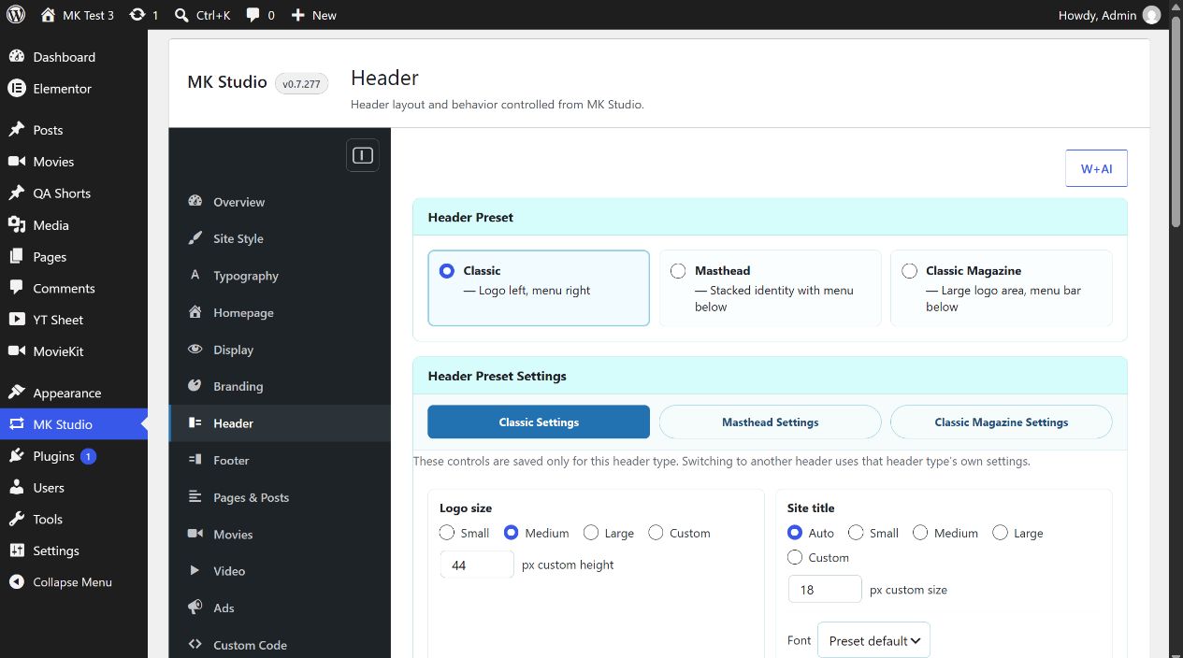Click the W+AI button

[1096, 168]
